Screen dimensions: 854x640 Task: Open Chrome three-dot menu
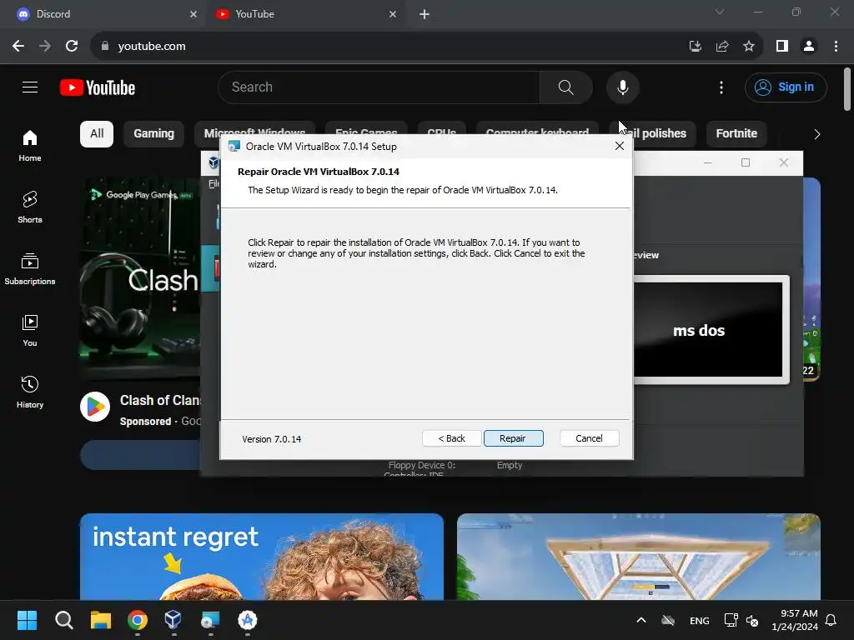[x=836, y=46]
